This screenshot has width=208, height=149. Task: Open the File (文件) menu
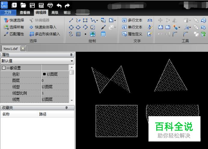pos(8,12)
